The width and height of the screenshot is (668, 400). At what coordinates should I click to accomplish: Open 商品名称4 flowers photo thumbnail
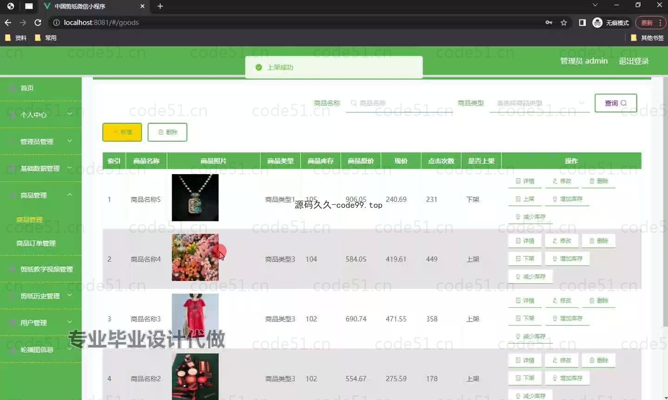(195, 257)
